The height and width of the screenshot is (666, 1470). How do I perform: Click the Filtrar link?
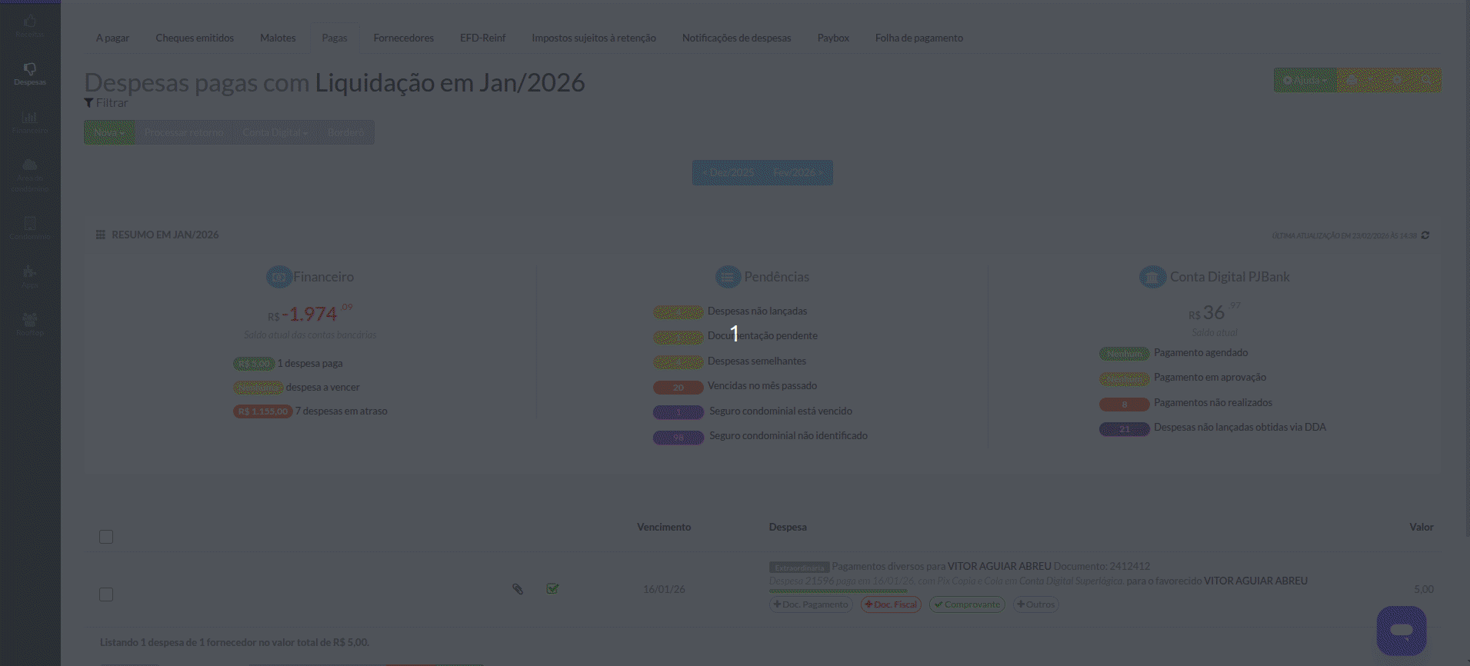112,103
